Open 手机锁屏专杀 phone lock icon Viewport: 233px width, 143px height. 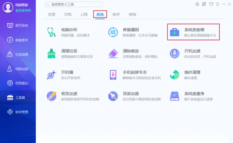(113, 75)
